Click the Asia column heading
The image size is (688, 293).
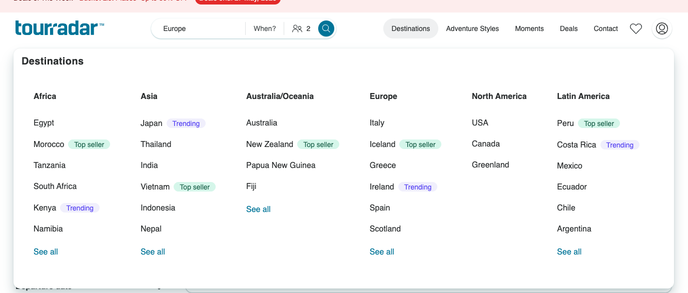click(149, 96)
